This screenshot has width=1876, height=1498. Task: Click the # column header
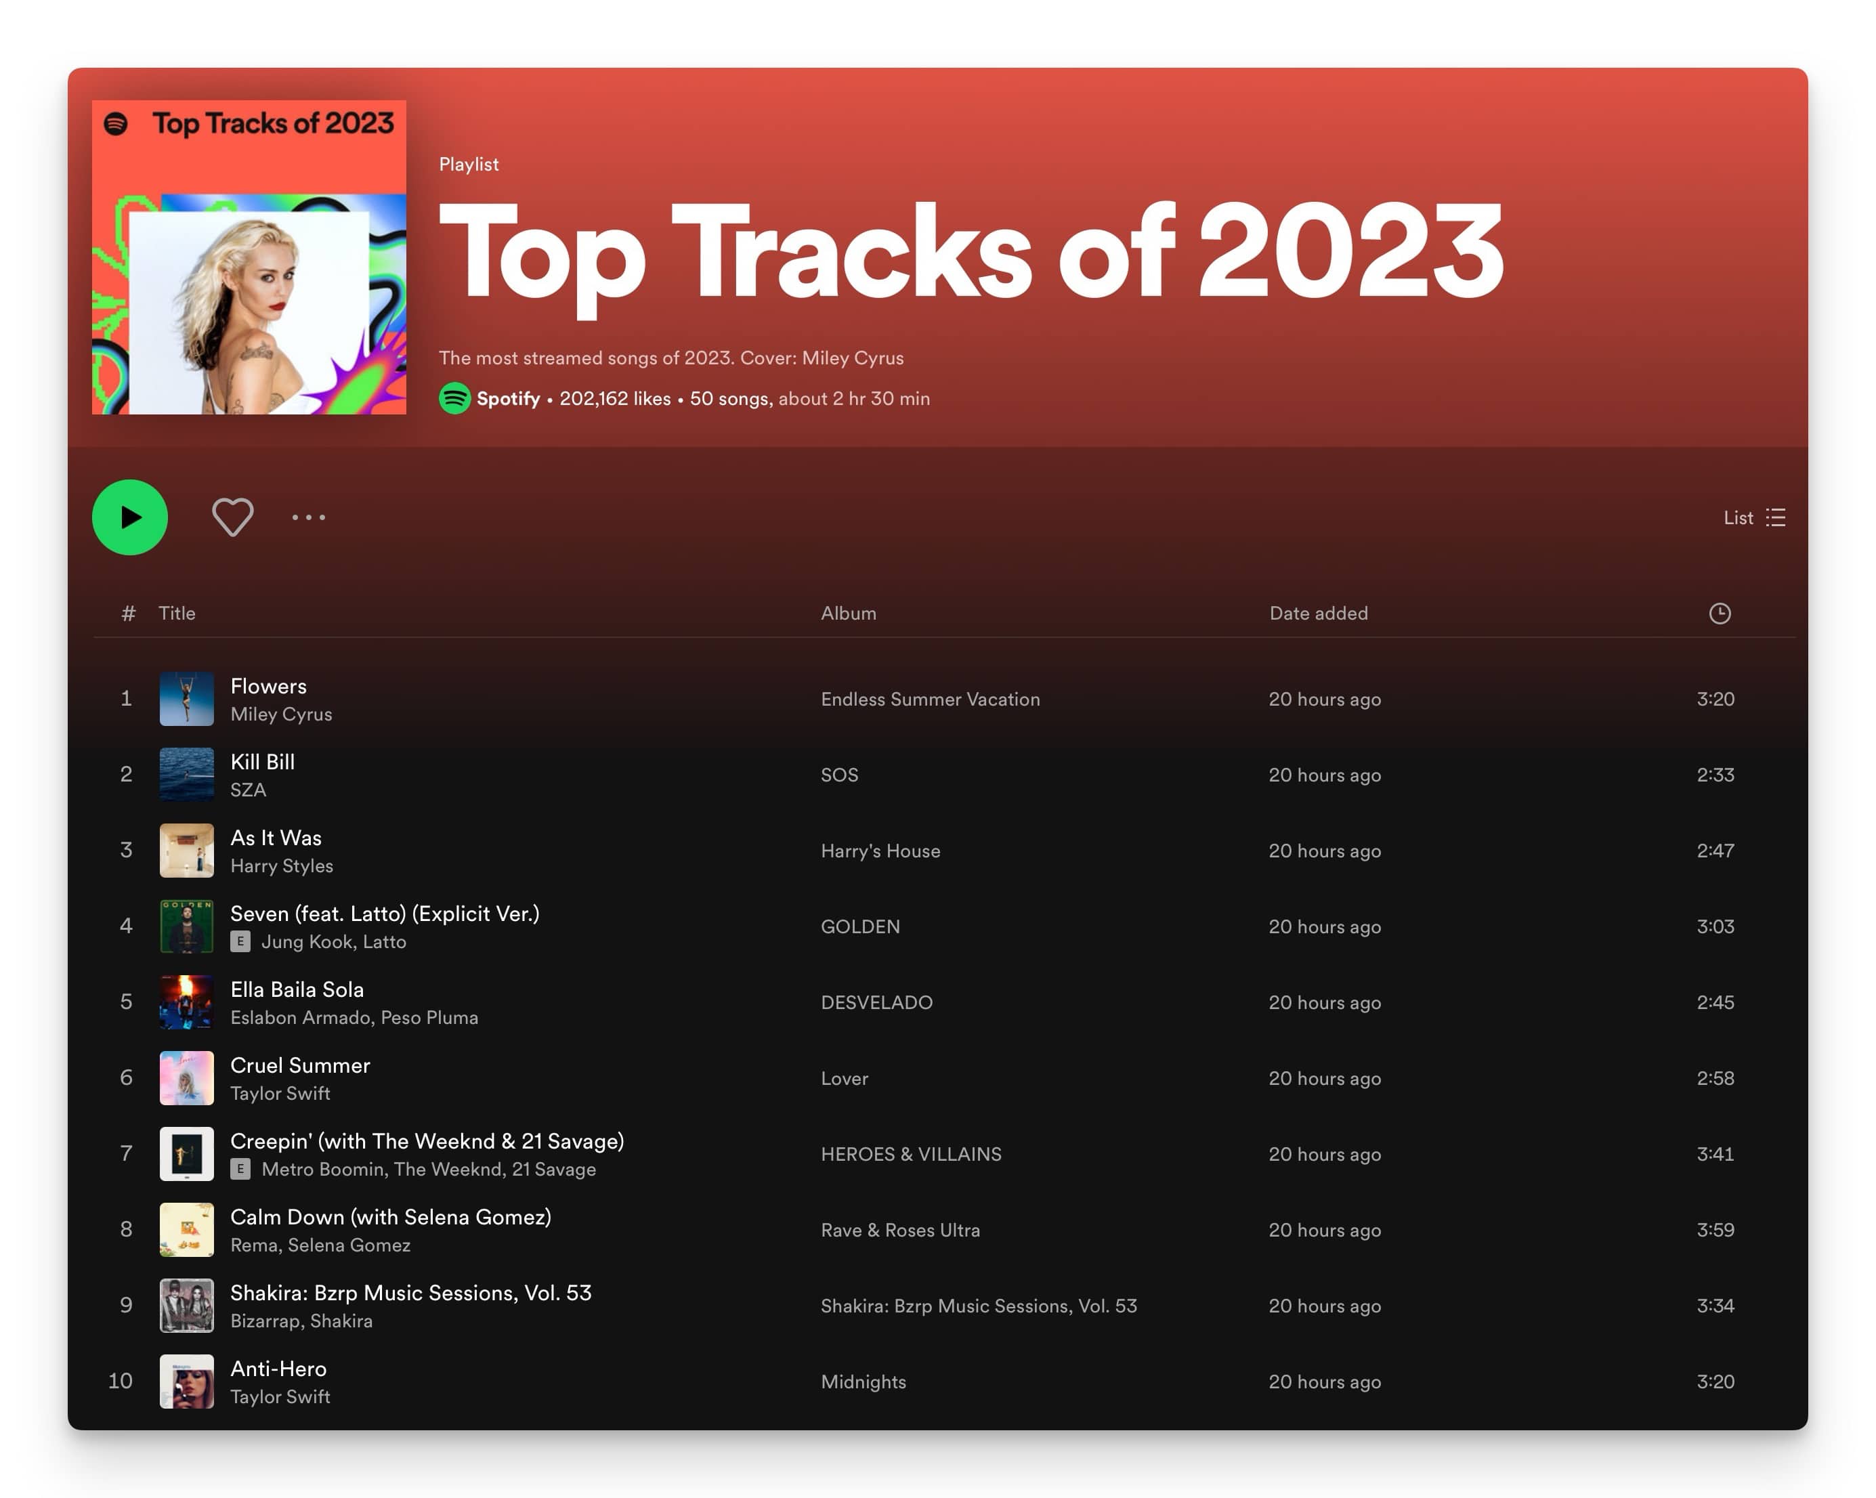(x=128, y=614)
